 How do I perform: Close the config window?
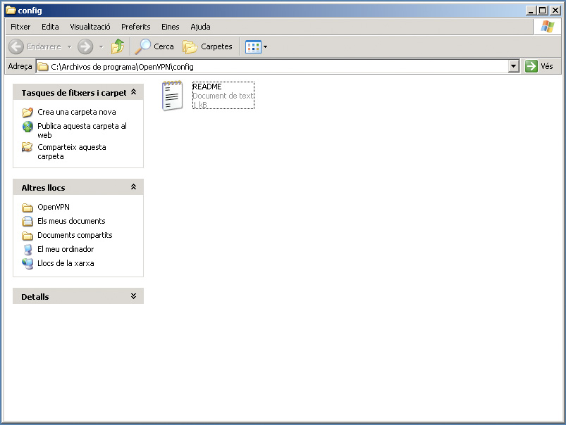click(x=555, y=11)
